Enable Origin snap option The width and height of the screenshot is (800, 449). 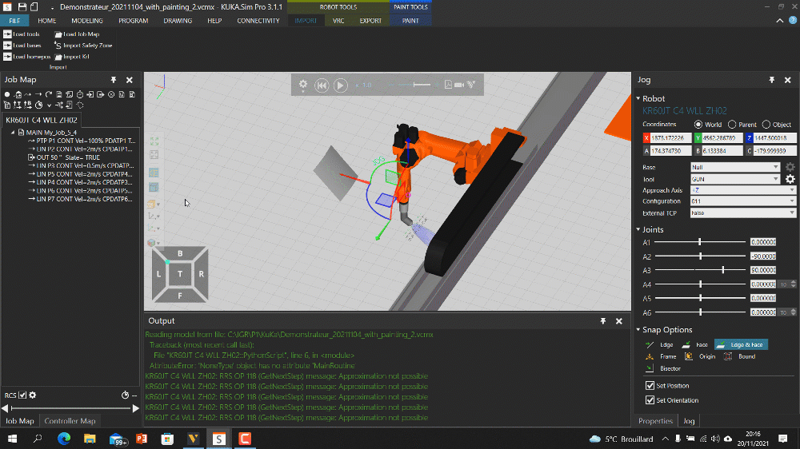tap(700, 356)
